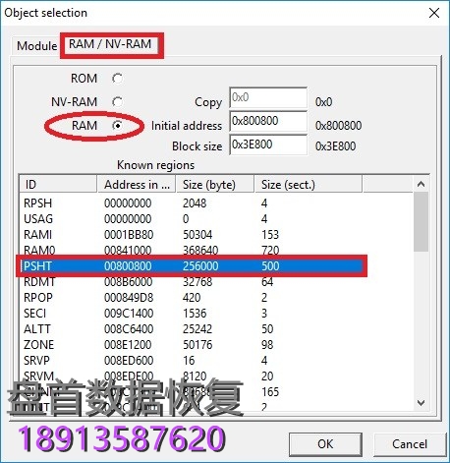Click the Copy input field

[x=268, y=97]
